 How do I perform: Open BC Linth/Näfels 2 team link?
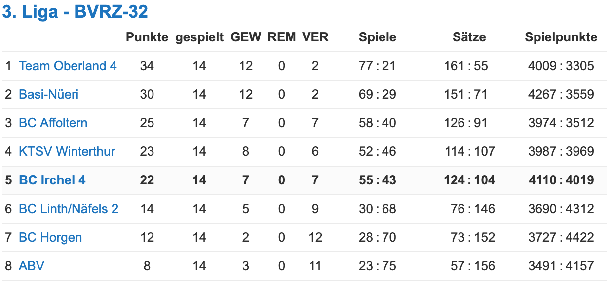coord(69,209)
